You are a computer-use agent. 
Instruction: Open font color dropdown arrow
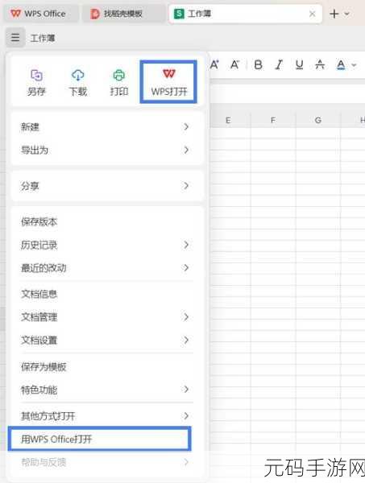tap(354, 65)
